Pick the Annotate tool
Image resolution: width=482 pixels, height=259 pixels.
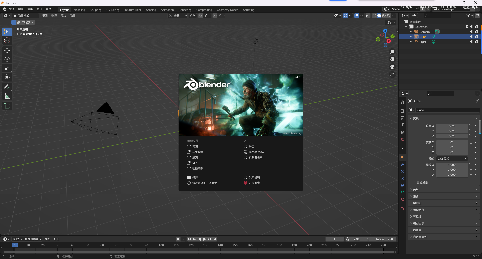point(7,87)
